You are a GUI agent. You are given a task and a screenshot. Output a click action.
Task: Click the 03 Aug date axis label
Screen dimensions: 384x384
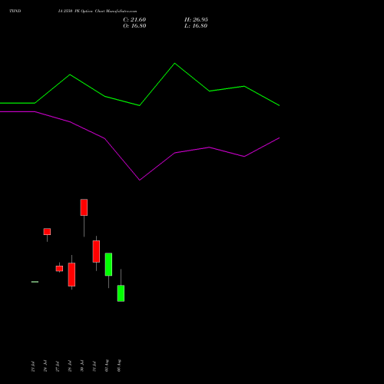click(x=119, y=366)
